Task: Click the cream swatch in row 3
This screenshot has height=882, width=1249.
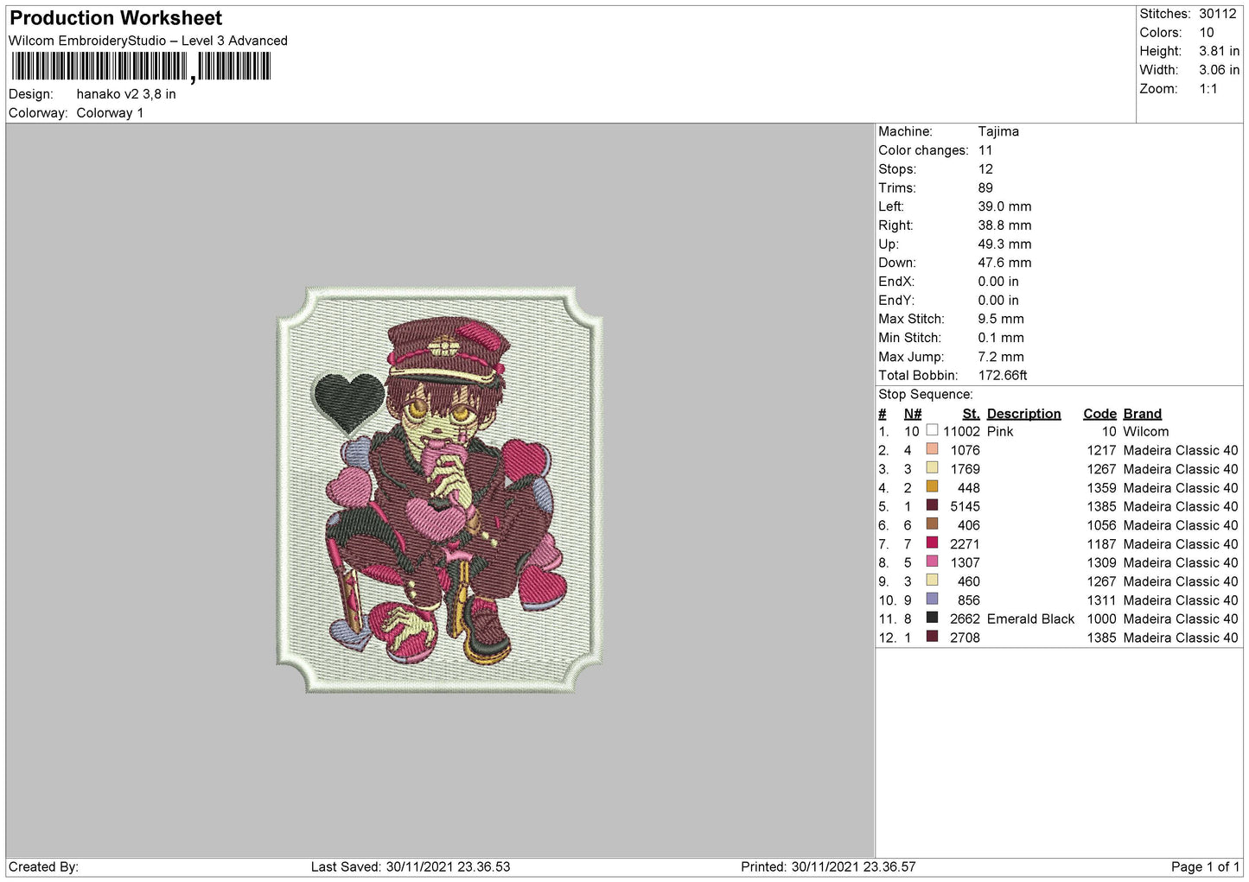Action: pos(932,468)
